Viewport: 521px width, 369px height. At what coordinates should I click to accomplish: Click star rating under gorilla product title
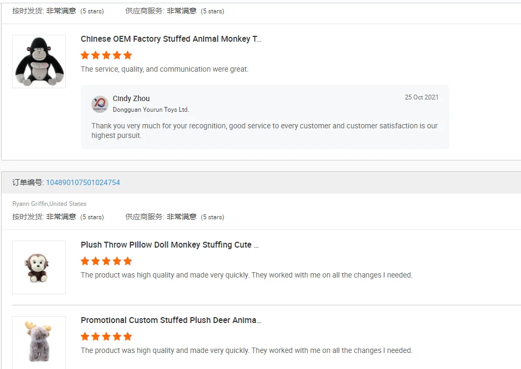click(x=106, y=55)
